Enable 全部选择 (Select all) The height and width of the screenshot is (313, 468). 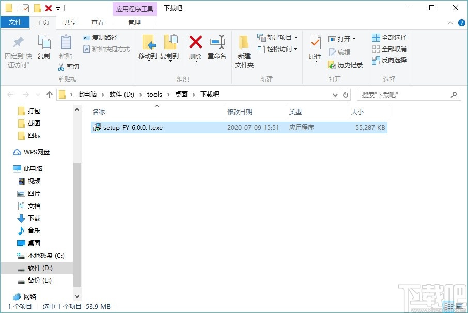click(x=389, y=37)
